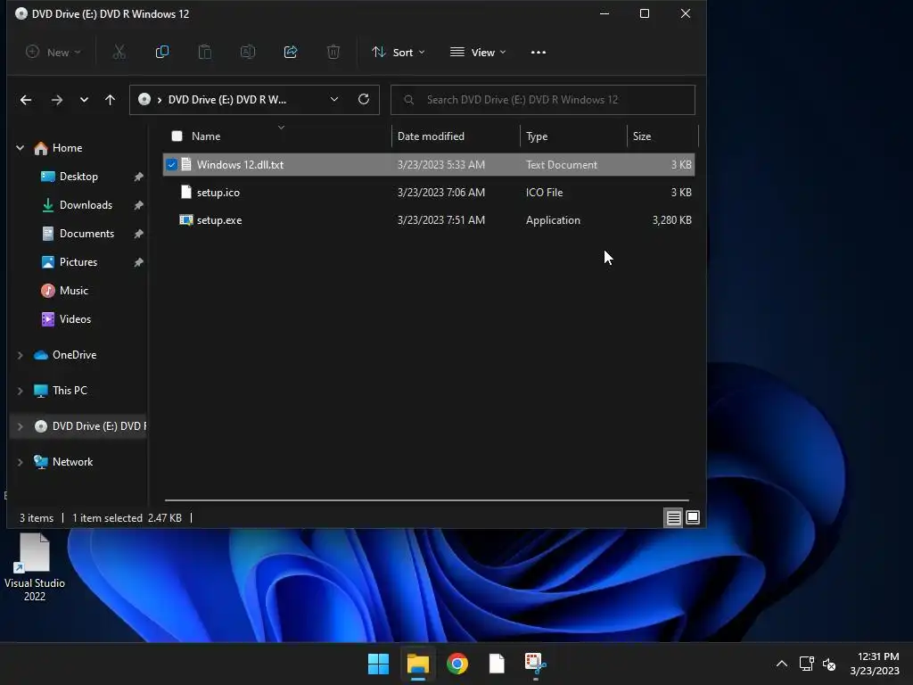
Task: Click the DVD Drive breadcrumb in address bar
Action: tap(227, 100)
